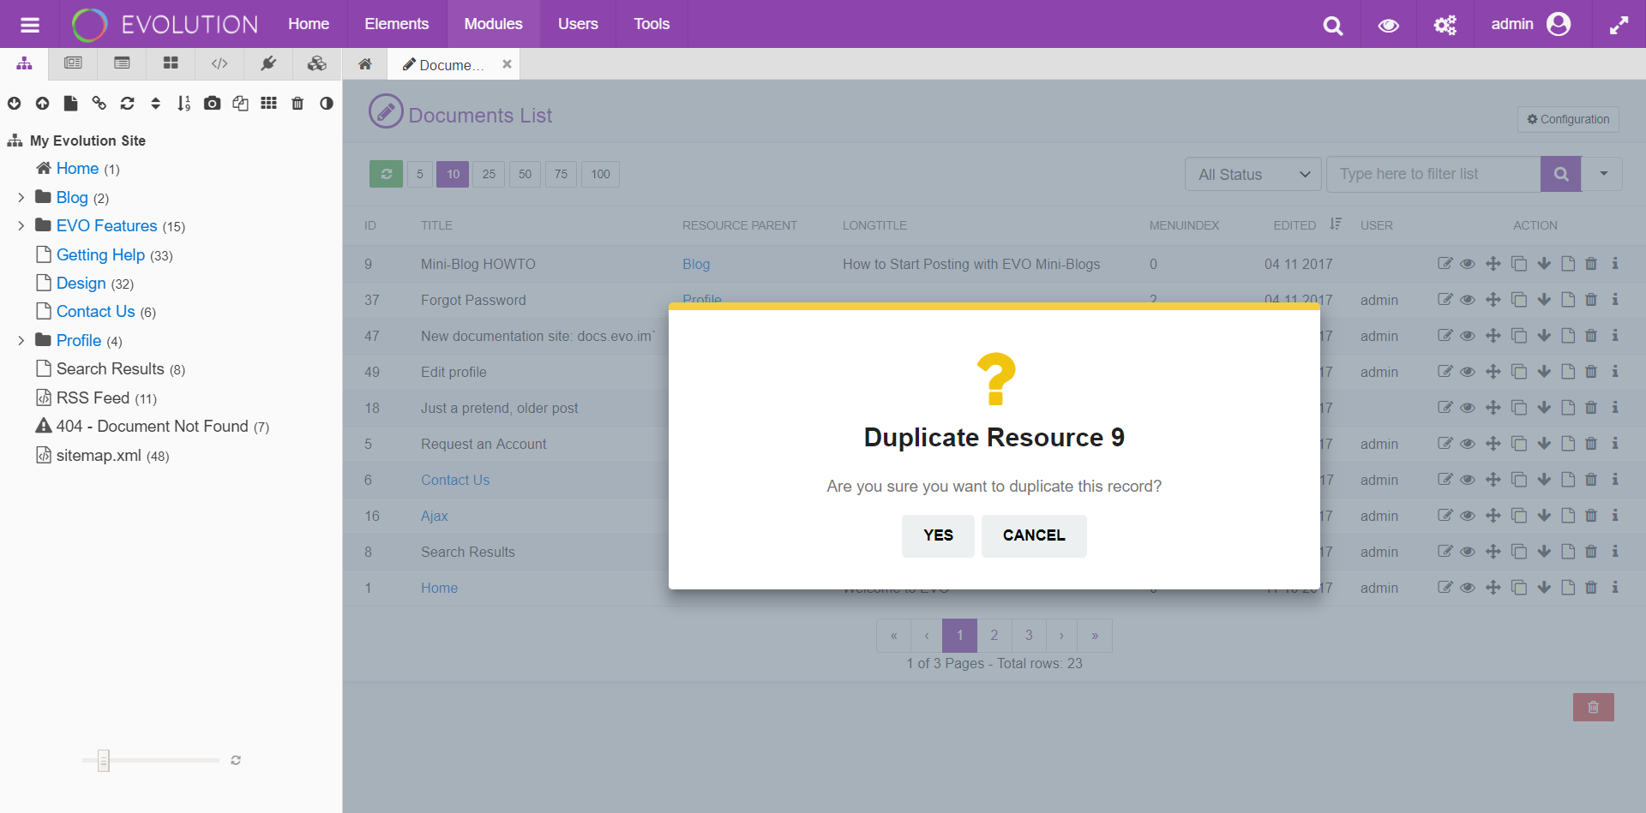Confirm duplication by clicking YES
Screen dimensions: 1646x813
tap(937, 535)
